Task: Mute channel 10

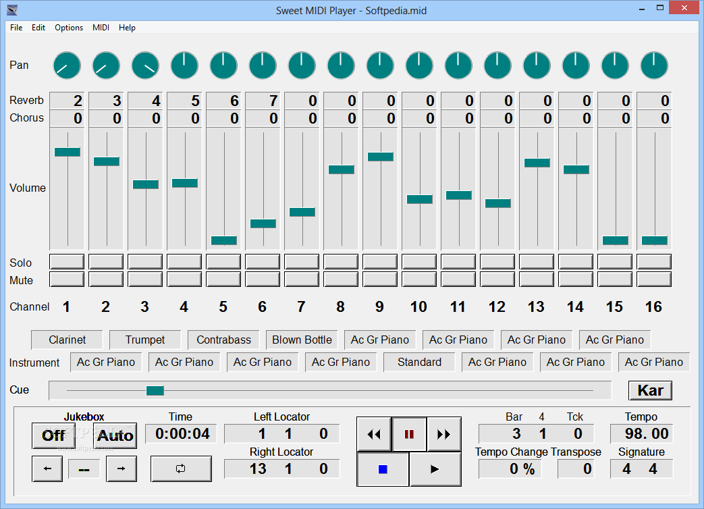Action: pos(419,279)
